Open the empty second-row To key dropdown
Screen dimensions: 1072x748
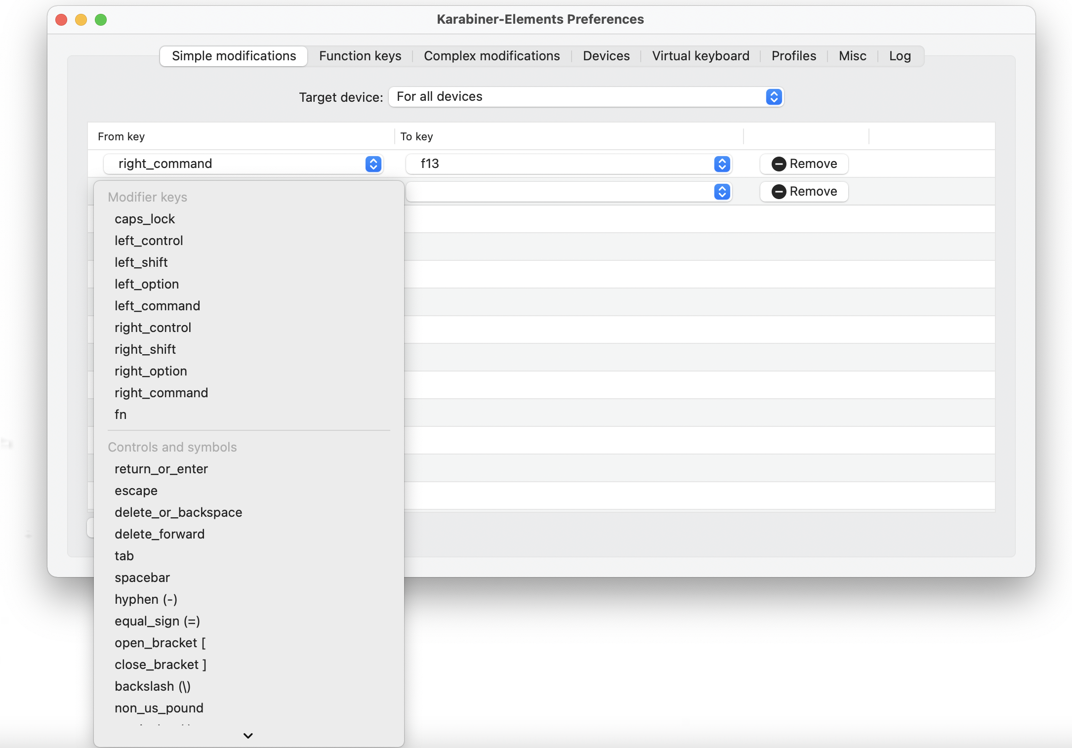pos(722,192)
